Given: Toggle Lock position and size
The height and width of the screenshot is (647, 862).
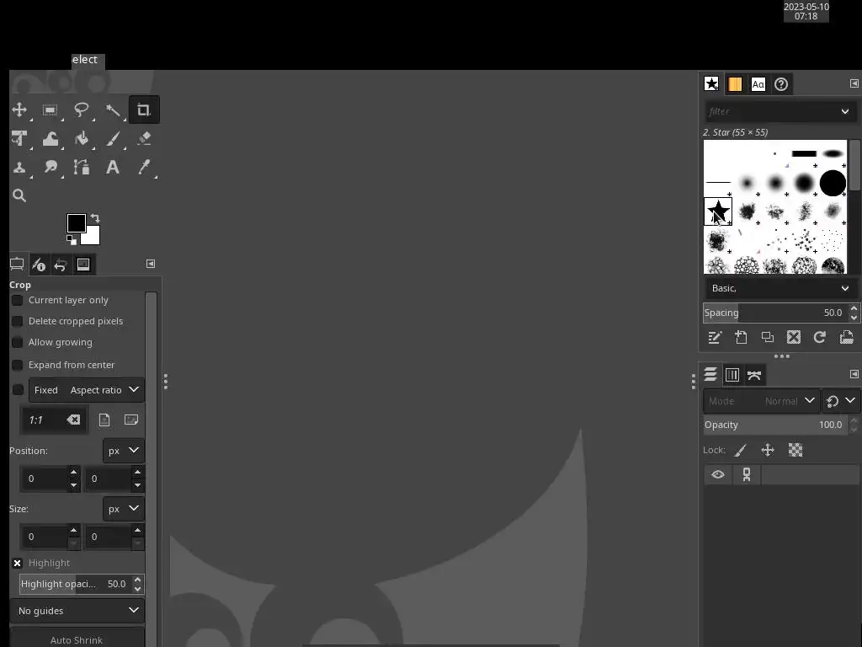Looking at the screenshot, I should click(768, 451).
